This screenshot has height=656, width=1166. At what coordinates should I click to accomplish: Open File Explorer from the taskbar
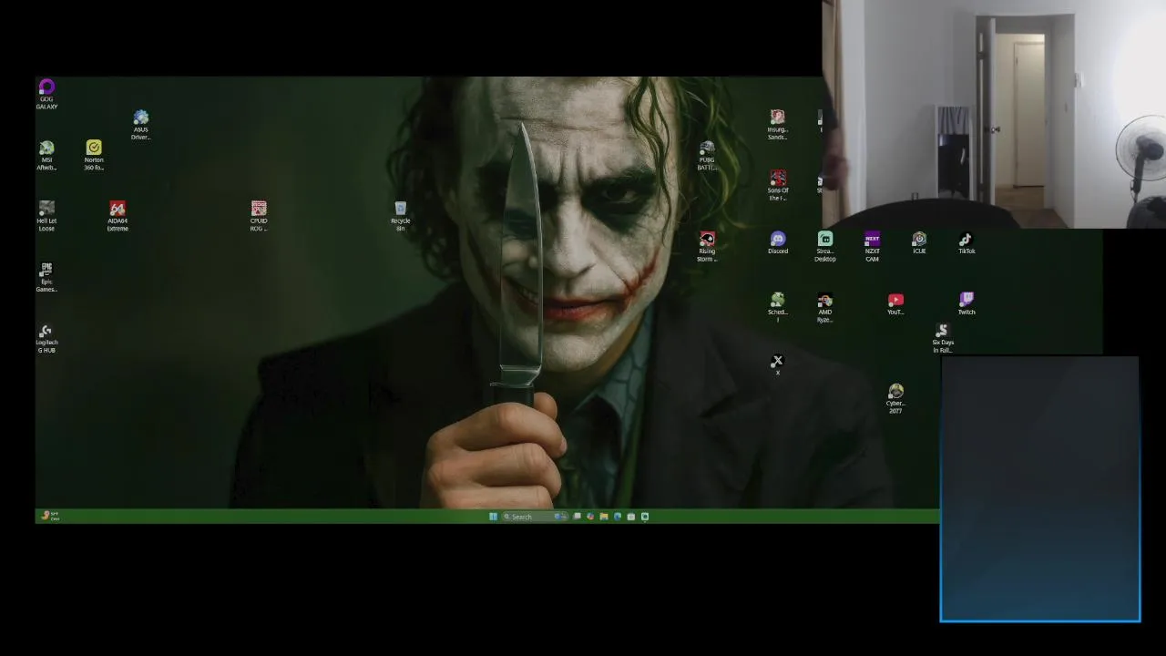(604, 517)
